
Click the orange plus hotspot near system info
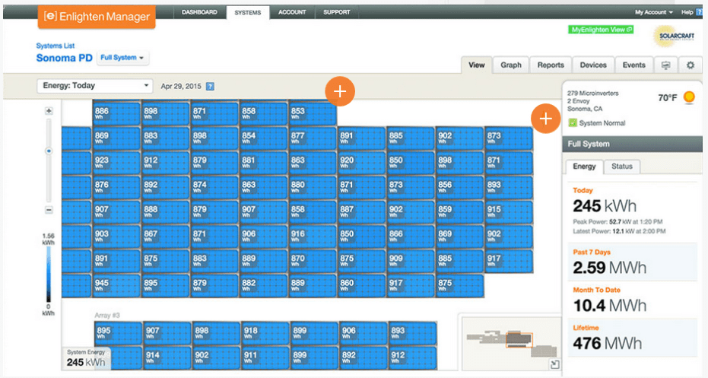click(545, 119)
